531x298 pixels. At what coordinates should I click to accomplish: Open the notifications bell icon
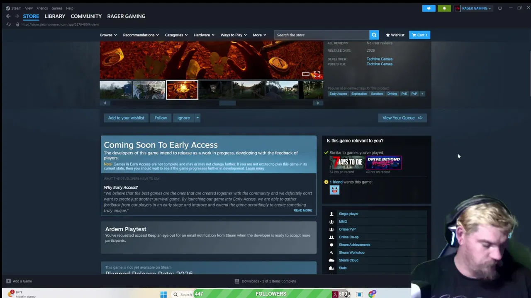[x=444, y=8]
